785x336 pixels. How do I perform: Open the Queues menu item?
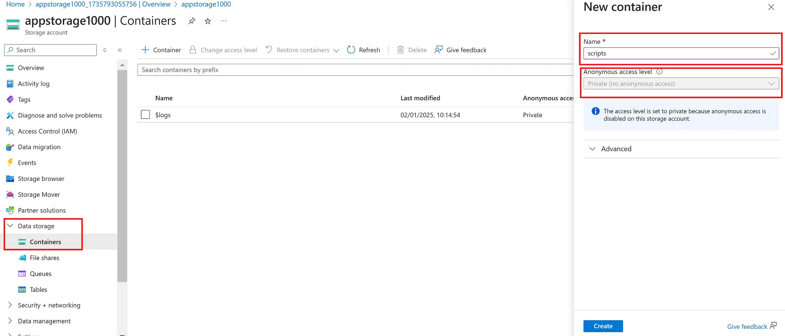41,274
